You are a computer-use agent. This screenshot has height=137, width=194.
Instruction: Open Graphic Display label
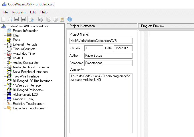23,99
